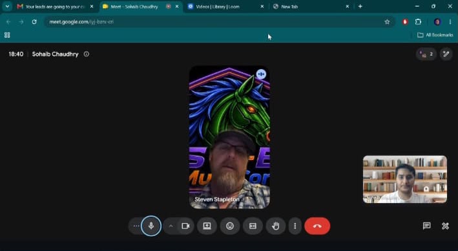
Task: Open the Chrome three-dot menu
Action: point(450,21)
